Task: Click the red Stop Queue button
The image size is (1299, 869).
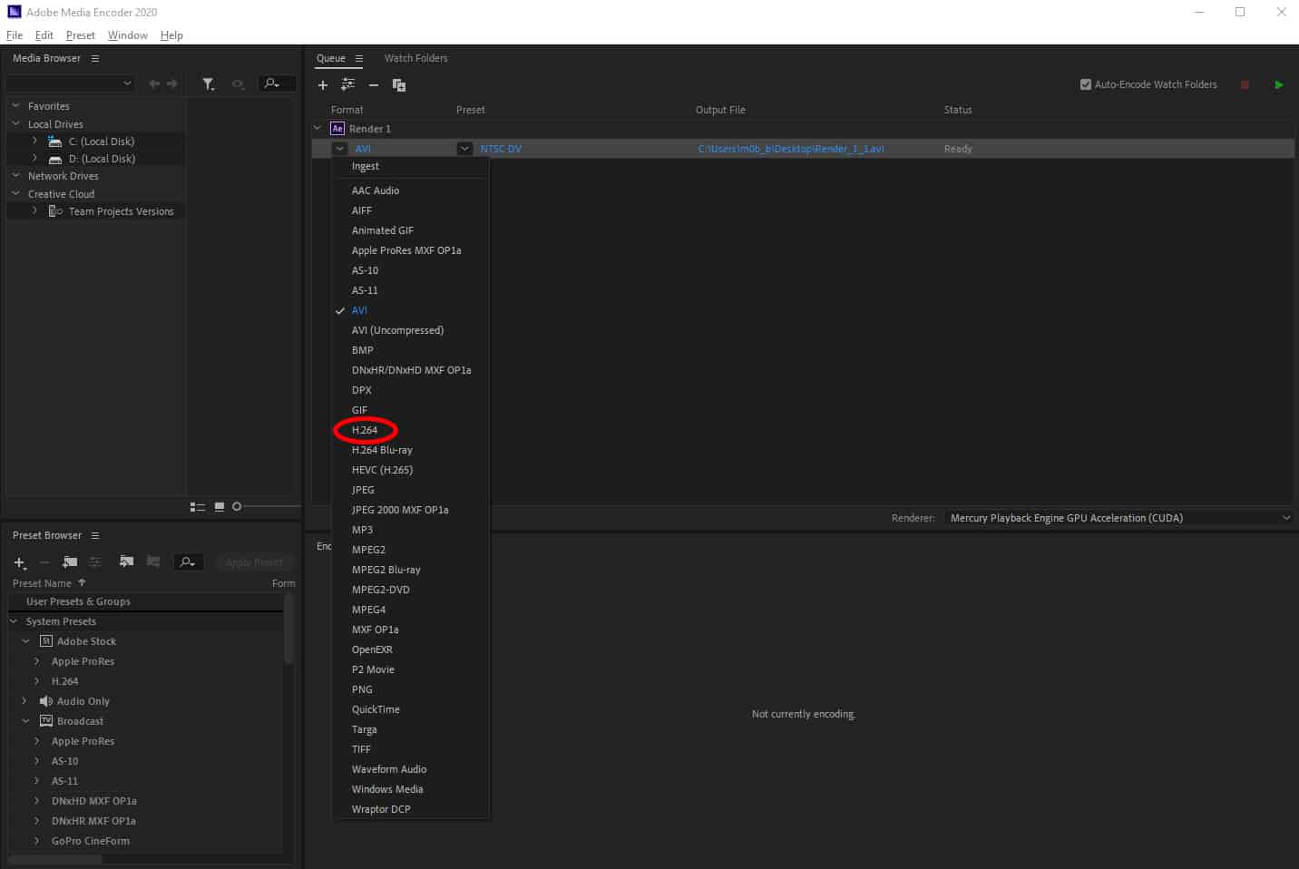Action: tap(1245, 84)
